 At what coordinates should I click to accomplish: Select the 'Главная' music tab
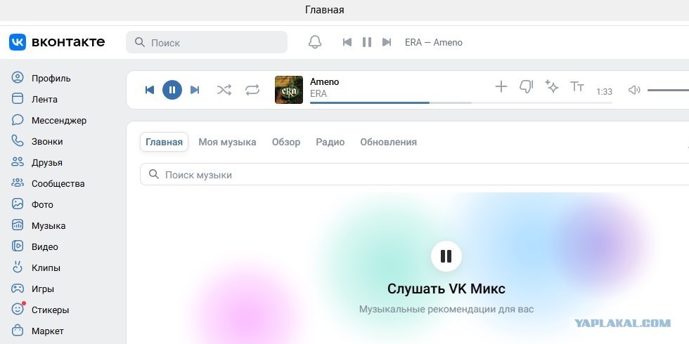(164, 142)
